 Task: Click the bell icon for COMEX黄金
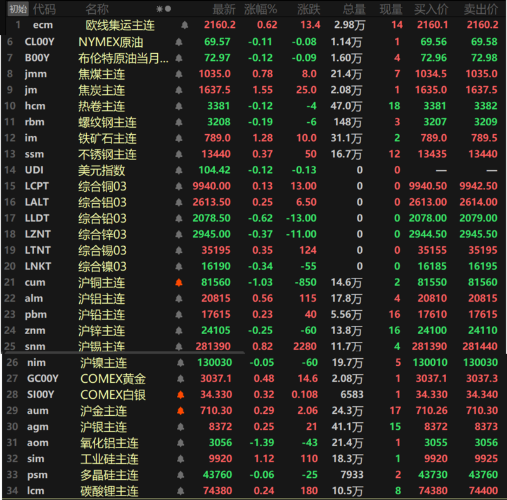coord(181,378)
